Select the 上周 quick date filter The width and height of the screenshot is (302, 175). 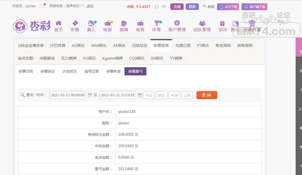click(187, 95)
